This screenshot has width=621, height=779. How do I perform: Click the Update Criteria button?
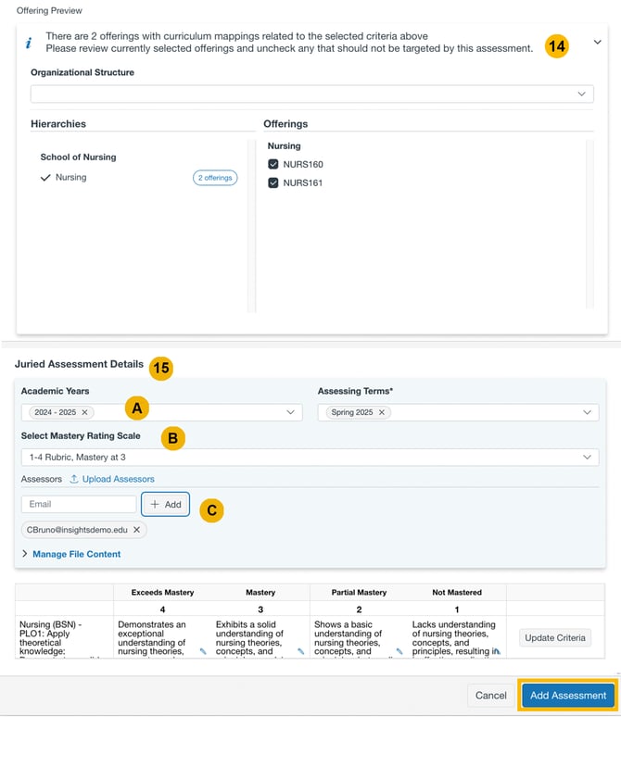coord(554,637)
